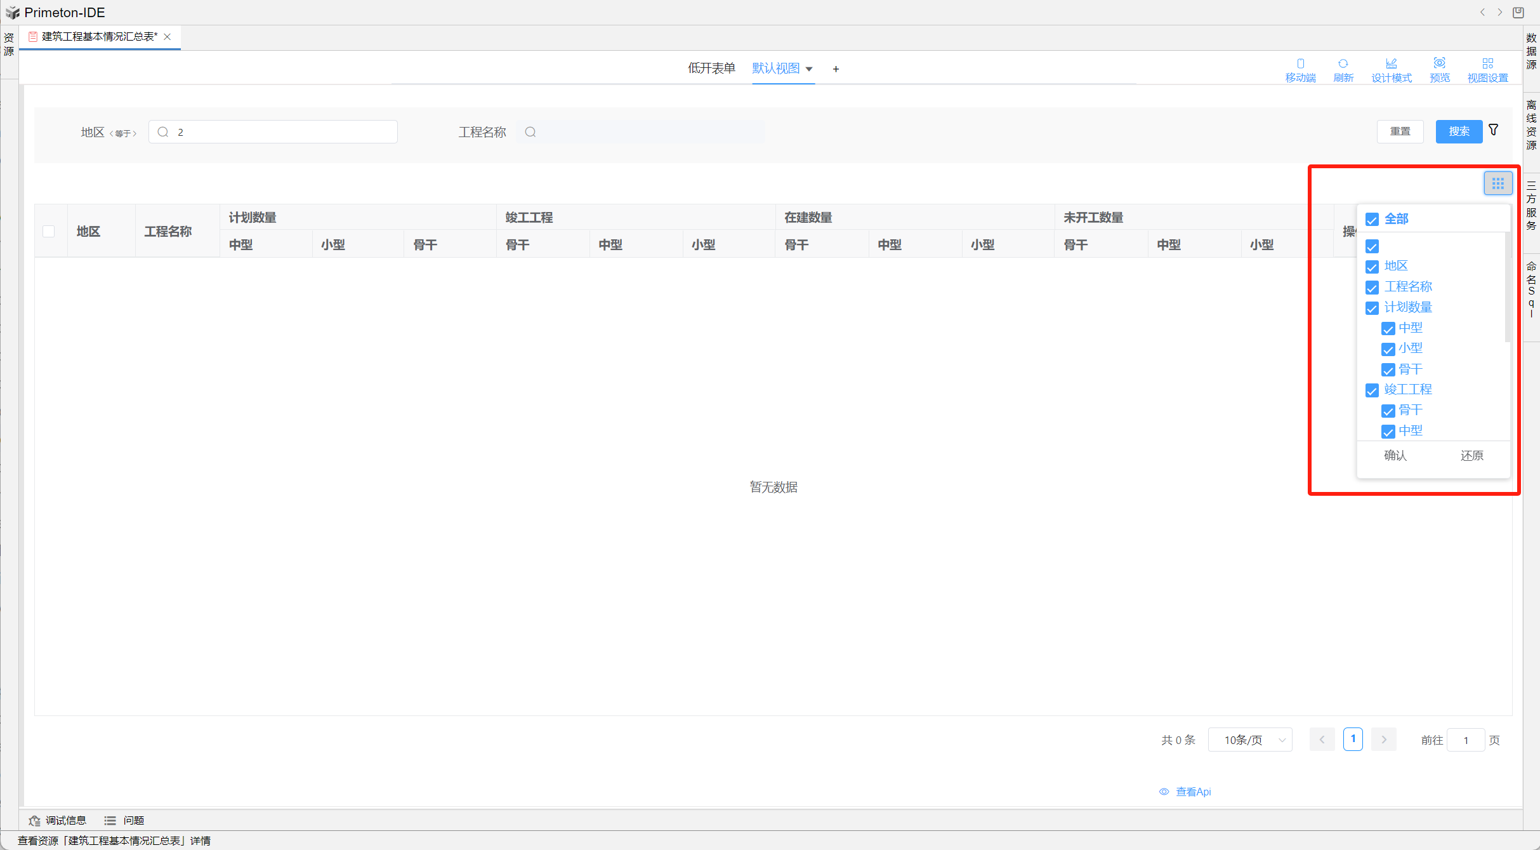Select the 低开表单 tab
The width and height of the screenshot is (1540, 850).
pyautogui.click(x=711, y=68)
